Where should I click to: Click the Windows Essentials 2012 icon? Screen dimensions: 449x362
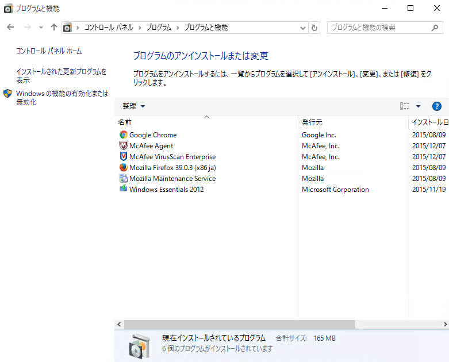click(x=124, y=188)
